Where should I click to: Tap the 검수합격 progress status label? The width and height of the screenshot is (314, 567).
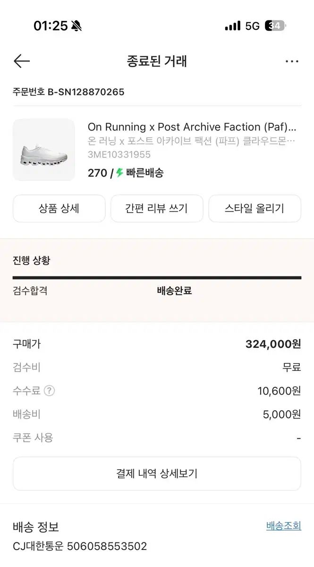click(x=30, y=291)
